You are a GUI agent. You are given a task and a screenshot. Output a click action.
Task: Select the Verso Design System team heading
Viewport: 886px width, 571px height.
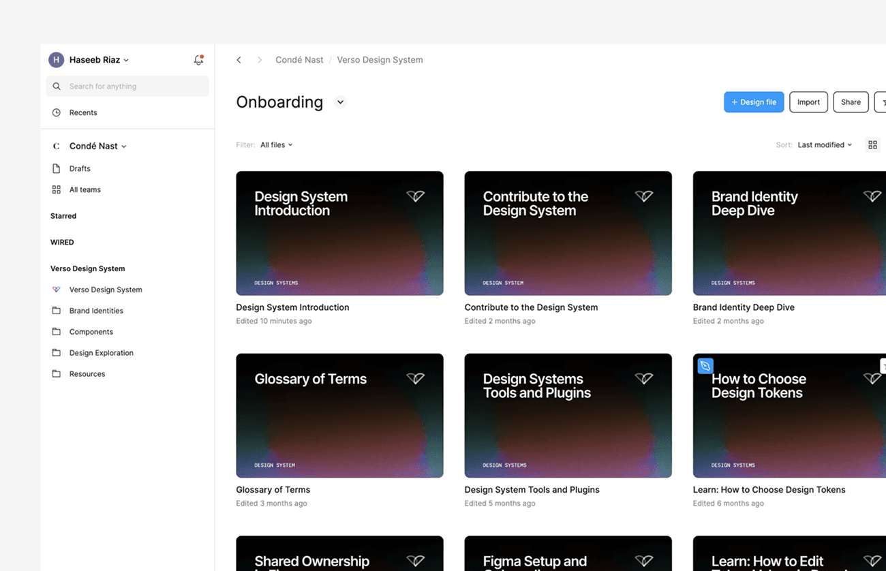(88, 268)
